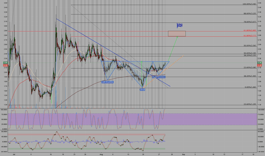265x156 pixels.
Task: Select the 100.00%(3.46) Fibonacci label
Action: click(249, 4)
